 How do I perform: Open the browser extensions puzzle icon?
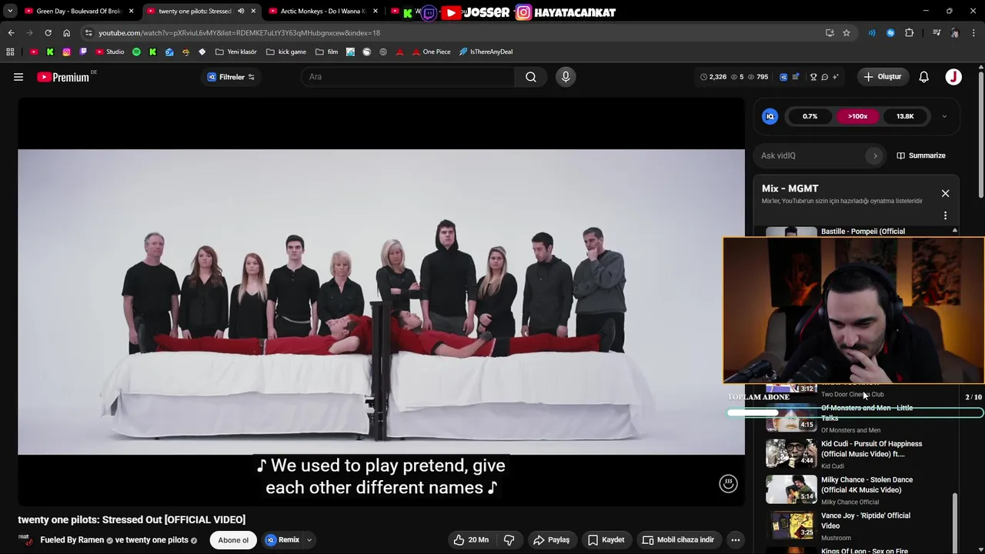pyautogui.click(x=910, y=33)
